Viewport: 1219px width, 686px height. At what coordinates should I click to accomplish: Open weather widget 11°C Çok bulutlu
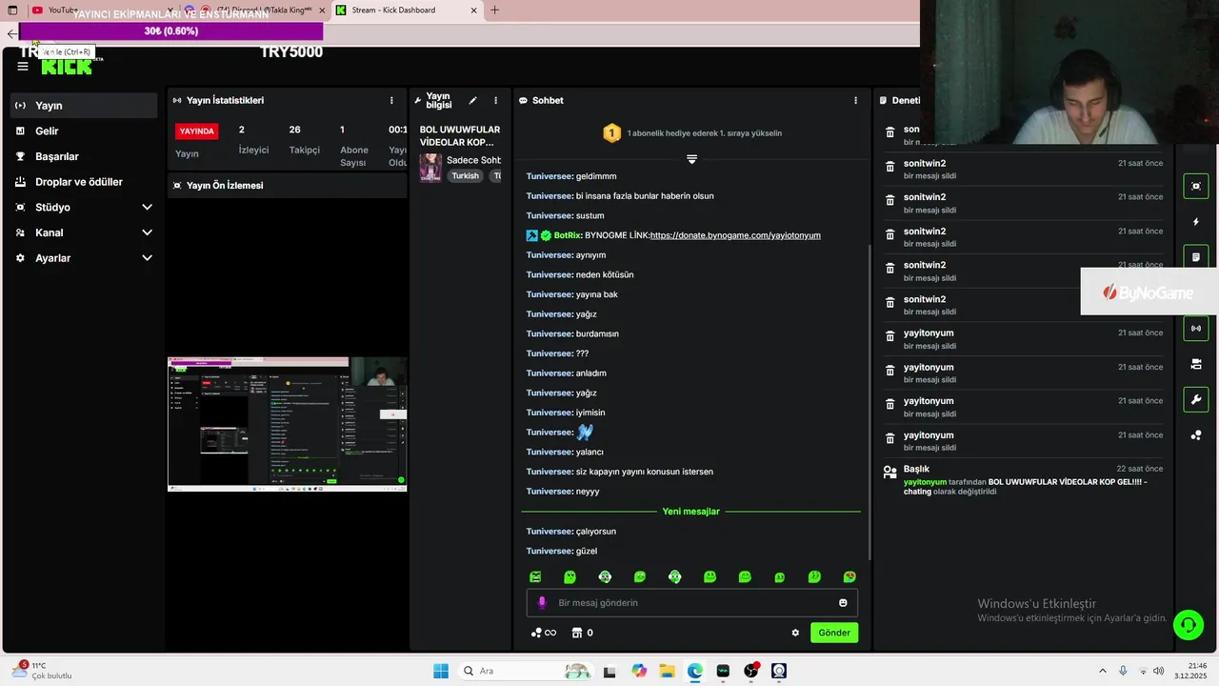43,671
